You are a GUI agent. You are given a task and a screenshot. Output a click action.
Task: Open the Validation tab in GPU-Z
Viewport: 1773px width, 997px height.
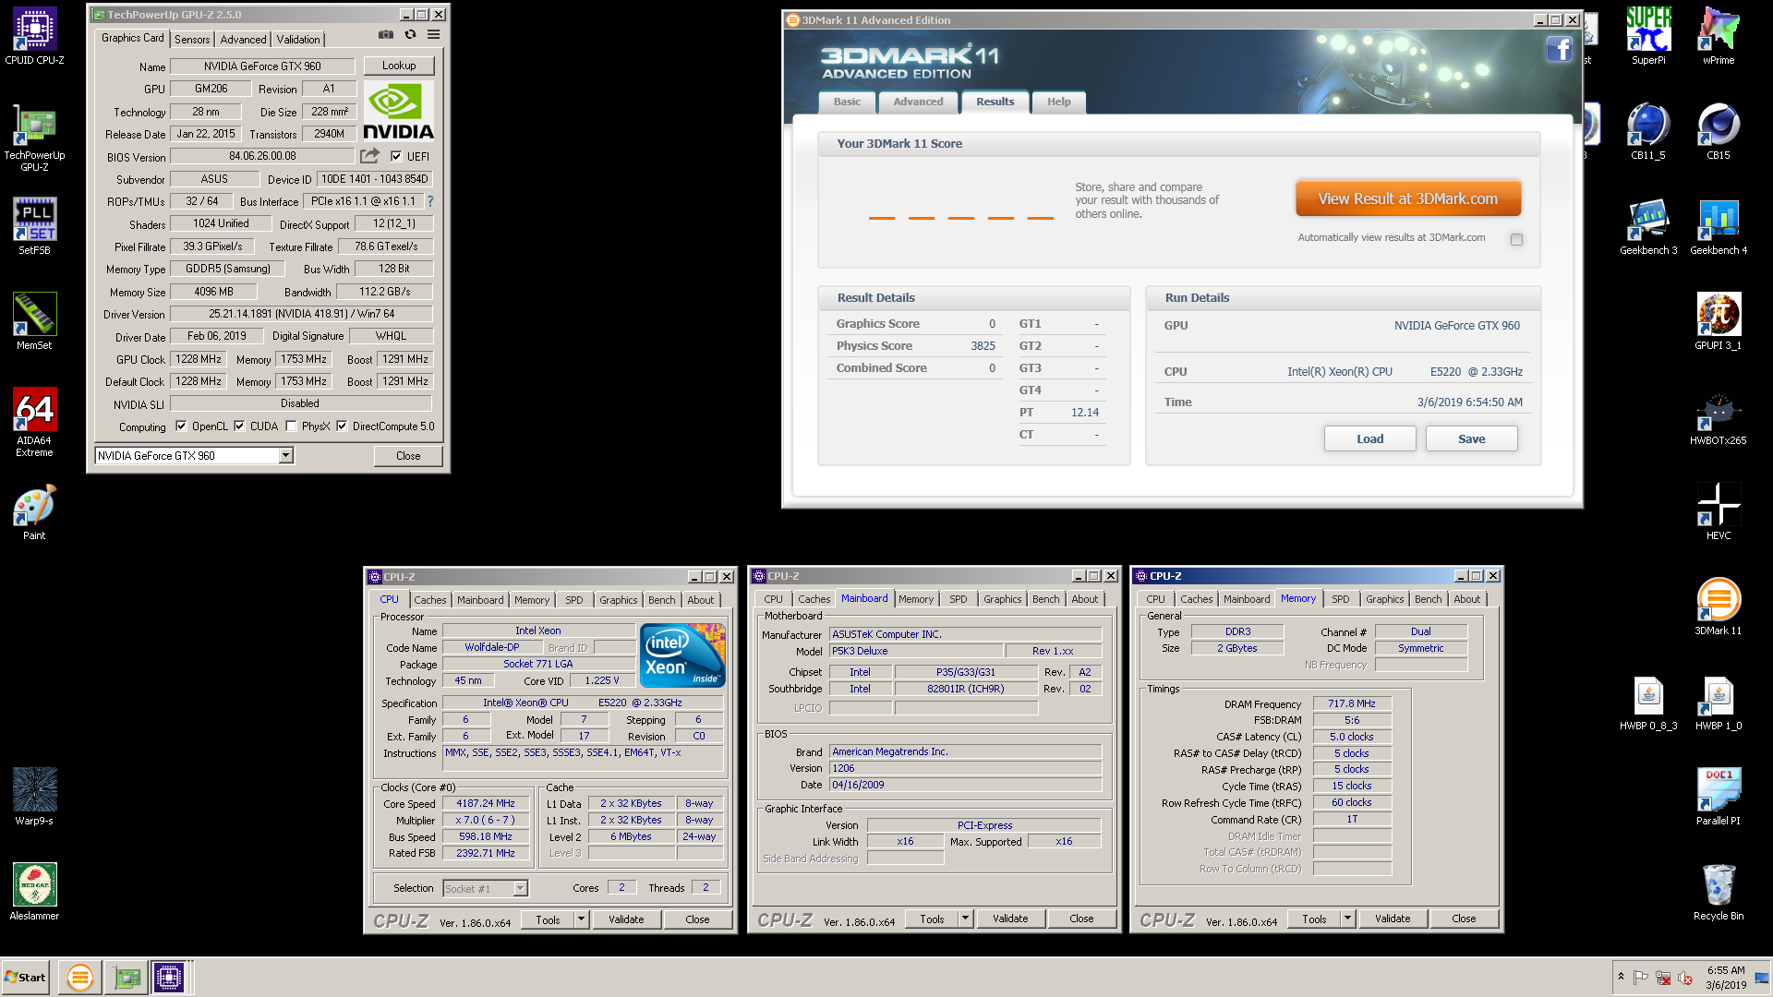298,40
